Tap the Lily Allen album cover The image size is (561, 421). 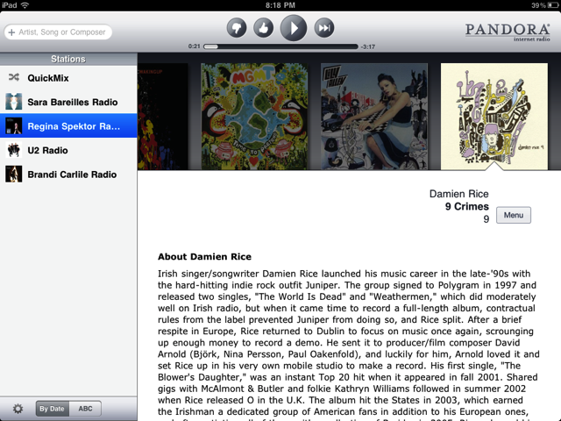[x=374, y=117]
